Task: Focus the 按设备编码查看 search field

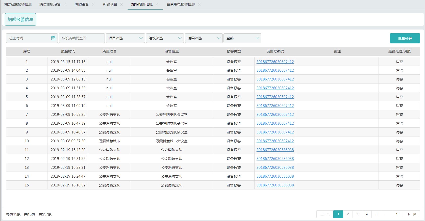Action: pyautogui.click(x=82, y=38)
